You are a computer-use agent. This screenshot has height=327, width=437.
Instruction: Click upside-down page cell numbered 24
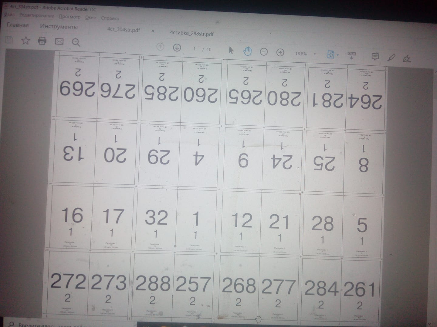(282, 160)
